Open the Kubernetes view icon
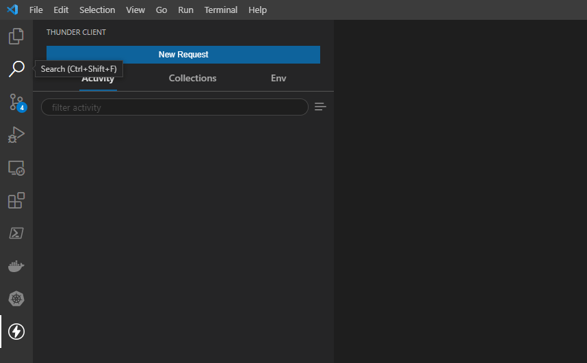Viewport: 587px width, 363px height. [16, 299]
